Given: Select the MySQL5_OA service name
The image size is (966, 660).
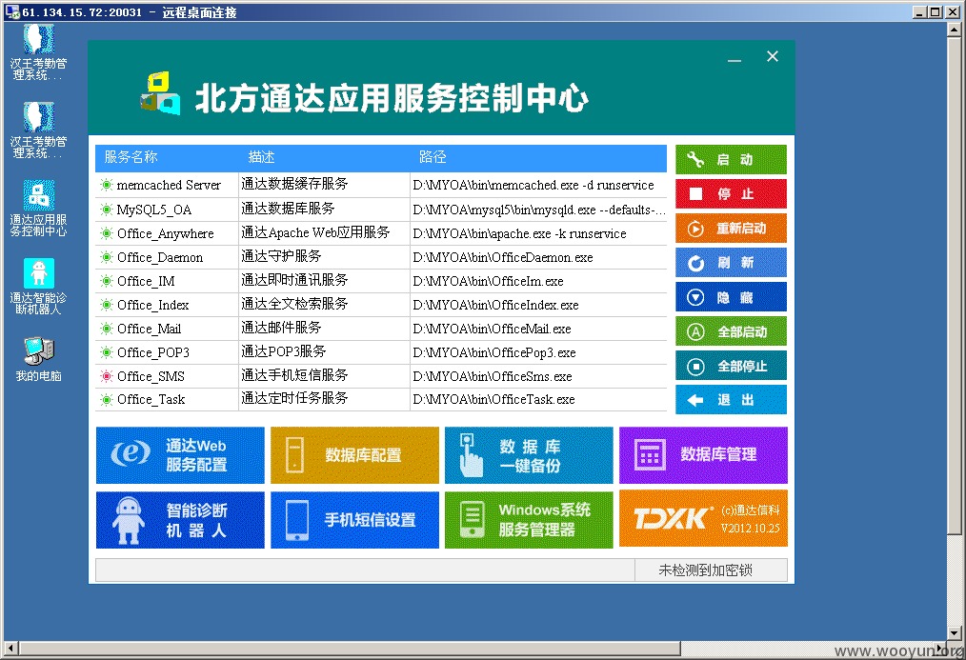Looking at the screenshot, I should (154, 210).
